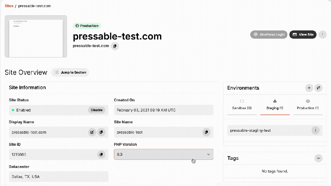Edit the Display Name field
Image resolution: width=331 pixels, height=186 pixels.
pyautogui.click(x=92, y=132)
